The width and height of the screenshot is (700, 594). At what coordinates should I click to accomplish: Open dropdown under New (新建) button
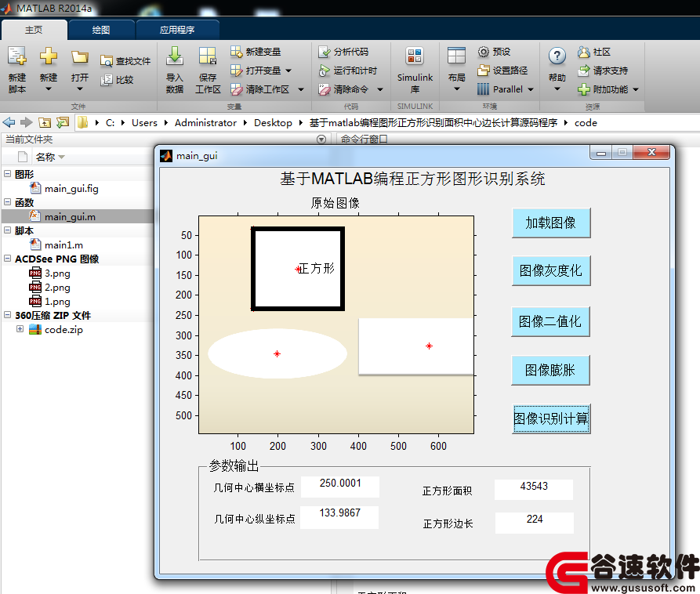(49, 89)
